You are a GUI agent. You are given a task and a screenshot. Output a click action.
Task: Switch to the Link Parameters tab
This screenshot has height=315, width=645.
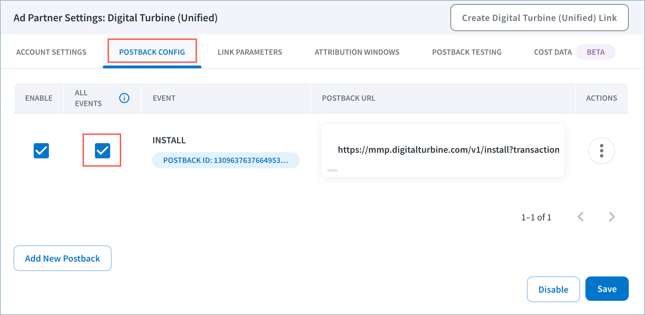(x=250, y=52)
